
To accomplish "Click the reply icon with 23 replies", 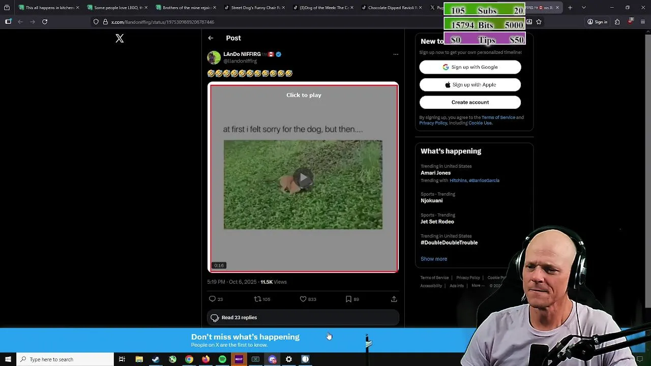I will pyautogui.click(x=212, y=299).
